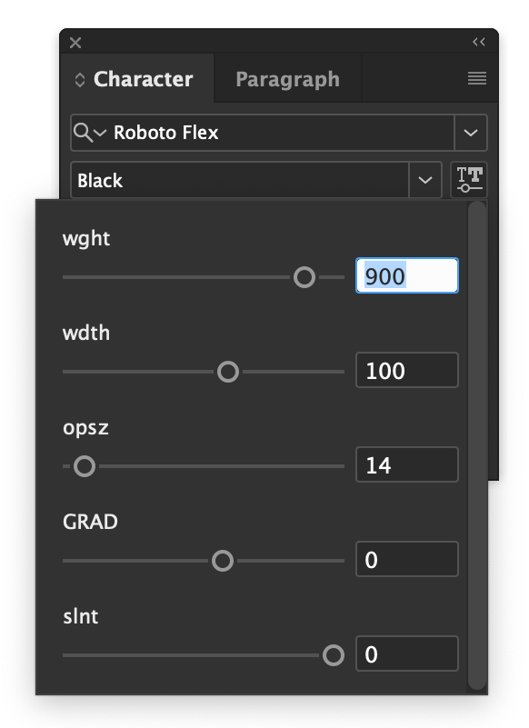Click the slnt slider handle

pos(332,654)
